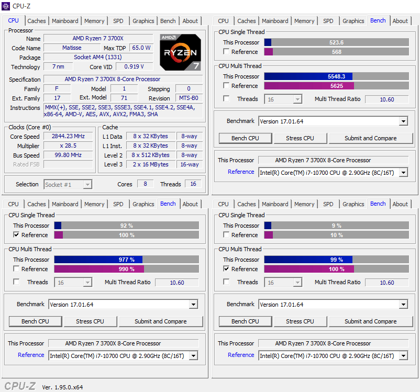The image size is (420, 392).
Task: Click Stress CPU in bottom-left panel
Action: pos(90,321)
